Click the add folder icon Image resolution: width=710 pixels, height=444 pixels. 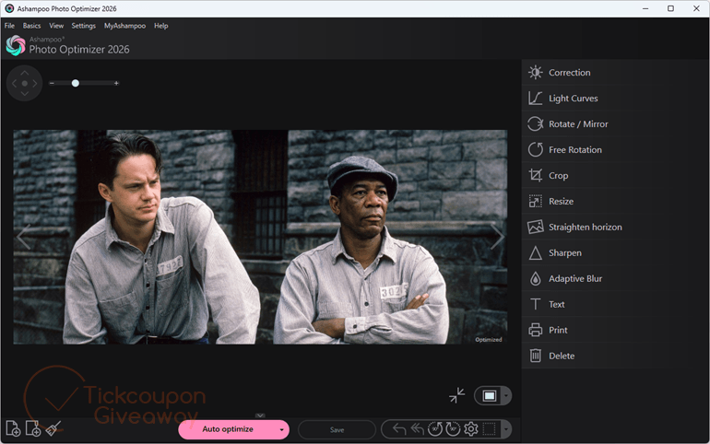[x=33, y=428]
